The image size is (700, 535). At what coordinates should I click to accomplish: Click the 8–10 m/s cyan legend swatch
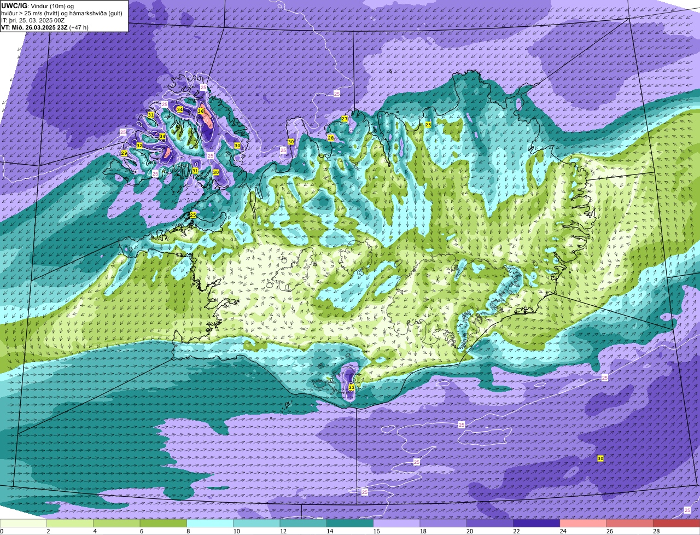pyautogui.click(x=210, y=523)
